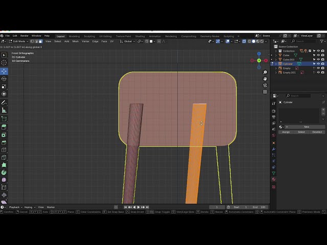Screen dimensions: 327x245
Task: Select the Add Cube tool
Action: coord(4,119)
